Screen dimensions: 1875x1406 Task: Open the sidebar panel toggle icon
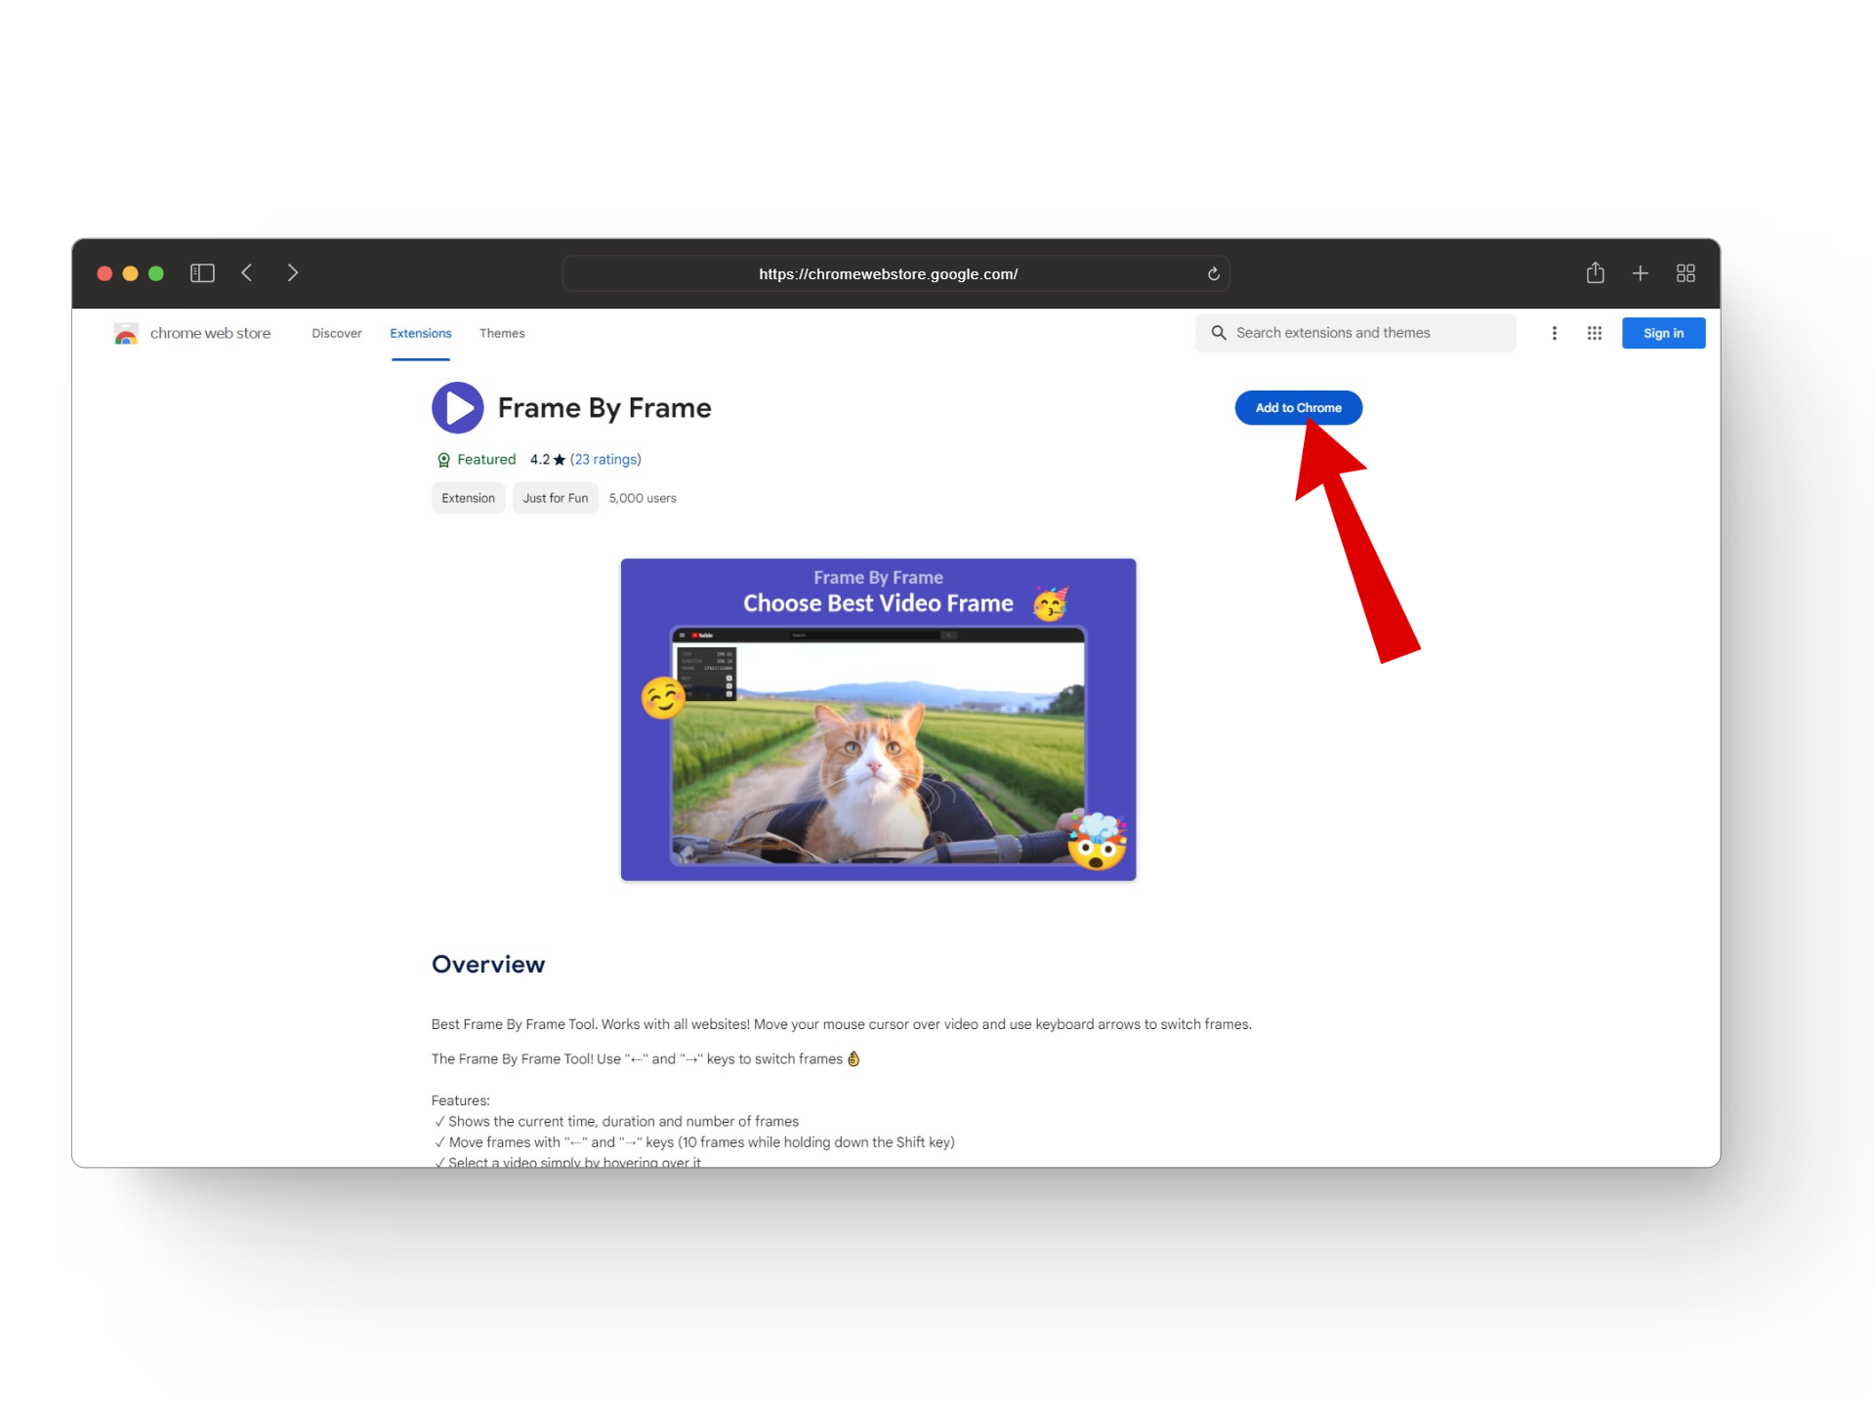[x=202, y=273]
